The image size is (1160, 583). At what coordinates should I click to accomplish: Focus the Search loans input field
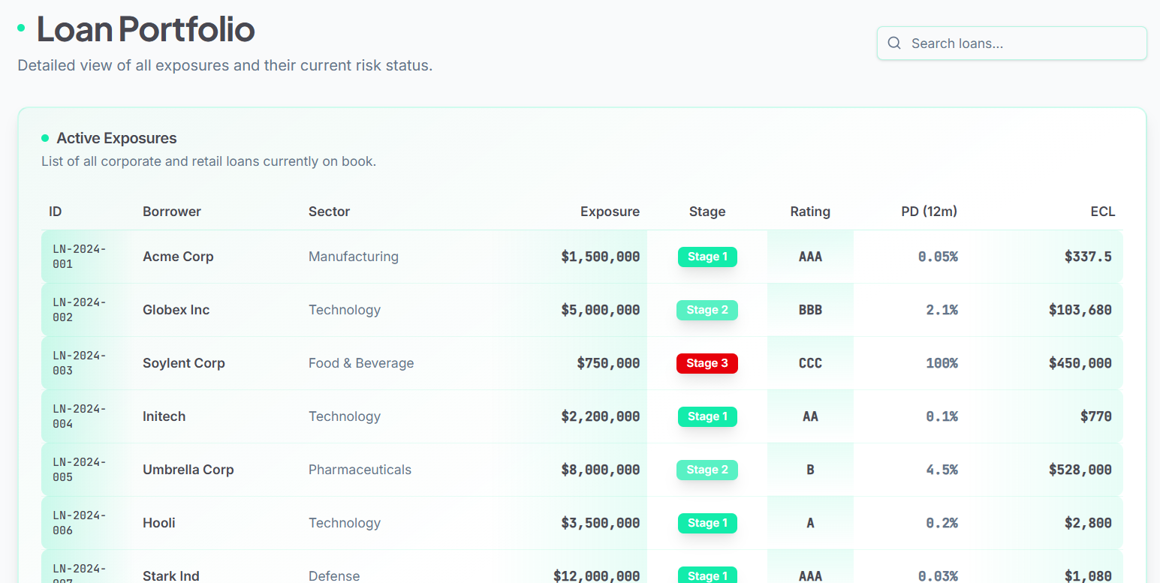1011,44
